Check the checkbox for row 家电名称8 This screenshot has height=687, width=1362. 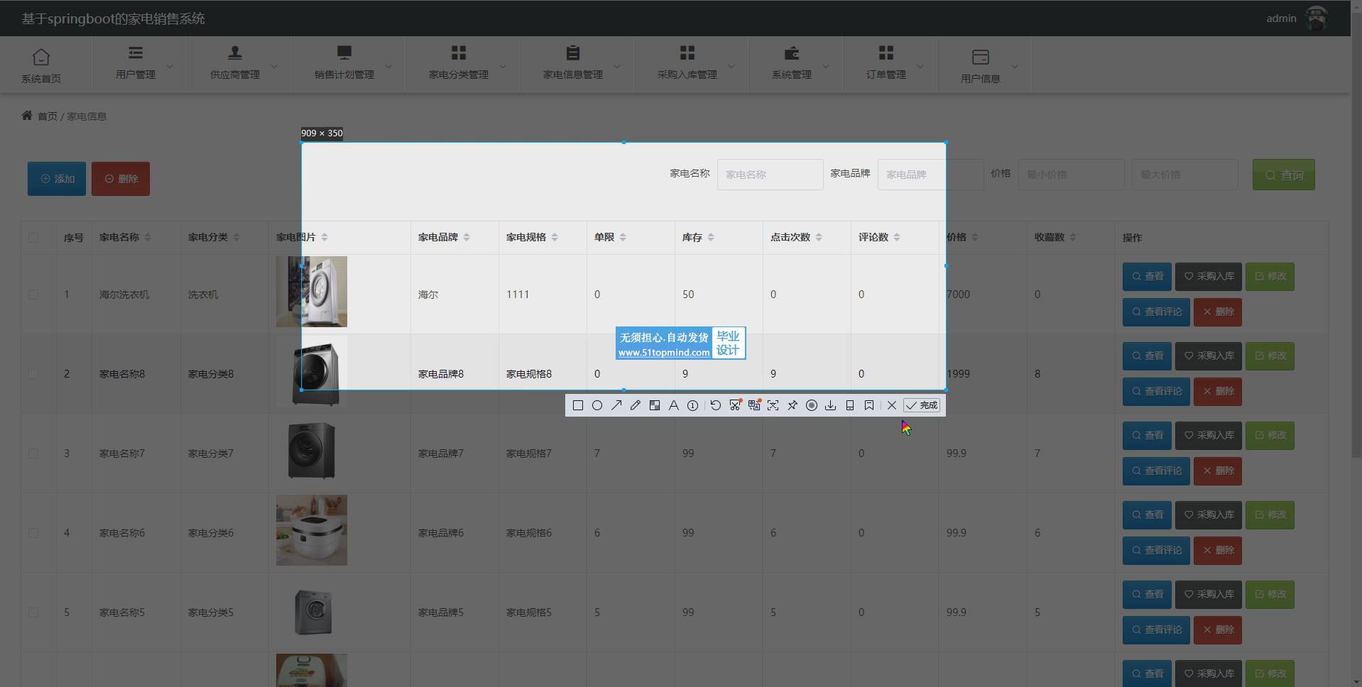[33, 374]
